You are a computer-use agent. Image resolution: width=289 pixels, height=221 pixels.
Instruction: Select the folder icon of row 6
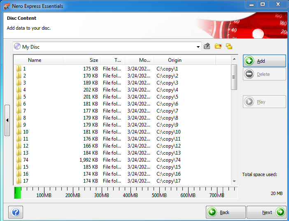19,104
